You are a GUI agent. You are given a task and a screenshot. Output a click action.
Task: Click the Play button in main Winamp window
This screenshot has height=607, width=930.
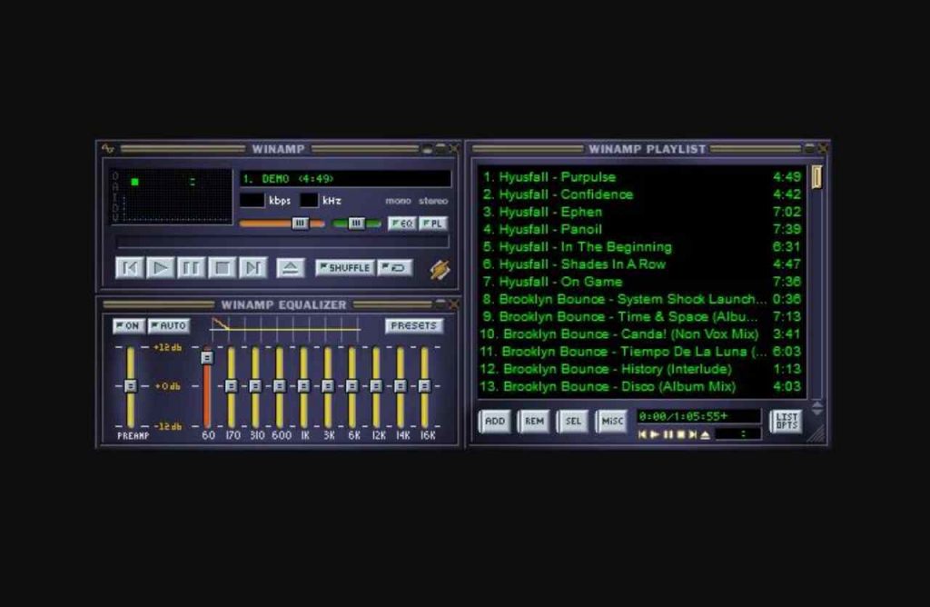click(160, 268)
